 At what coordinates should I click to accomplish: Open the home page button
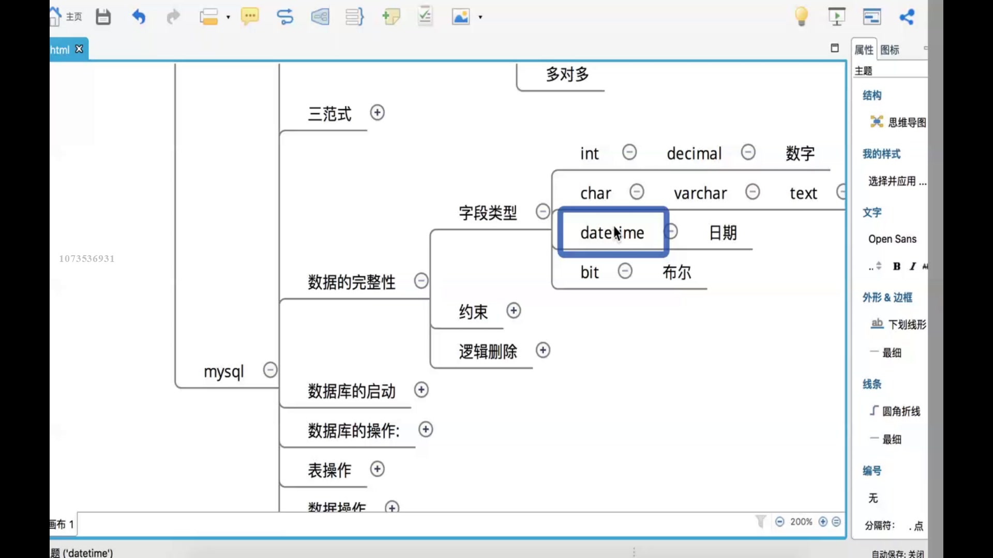pyautogui.click(x=66, y=17)
